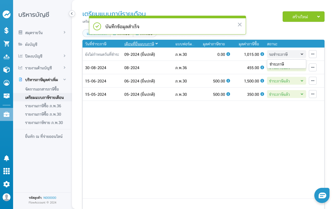Click ยังไม่กำหนดวันที่ชำระ cell

pyautogui.click(x=102, y=54)
